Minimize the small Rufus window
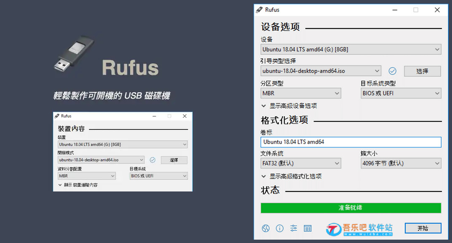This screenshot has width=452, height=243. (154, 116)
